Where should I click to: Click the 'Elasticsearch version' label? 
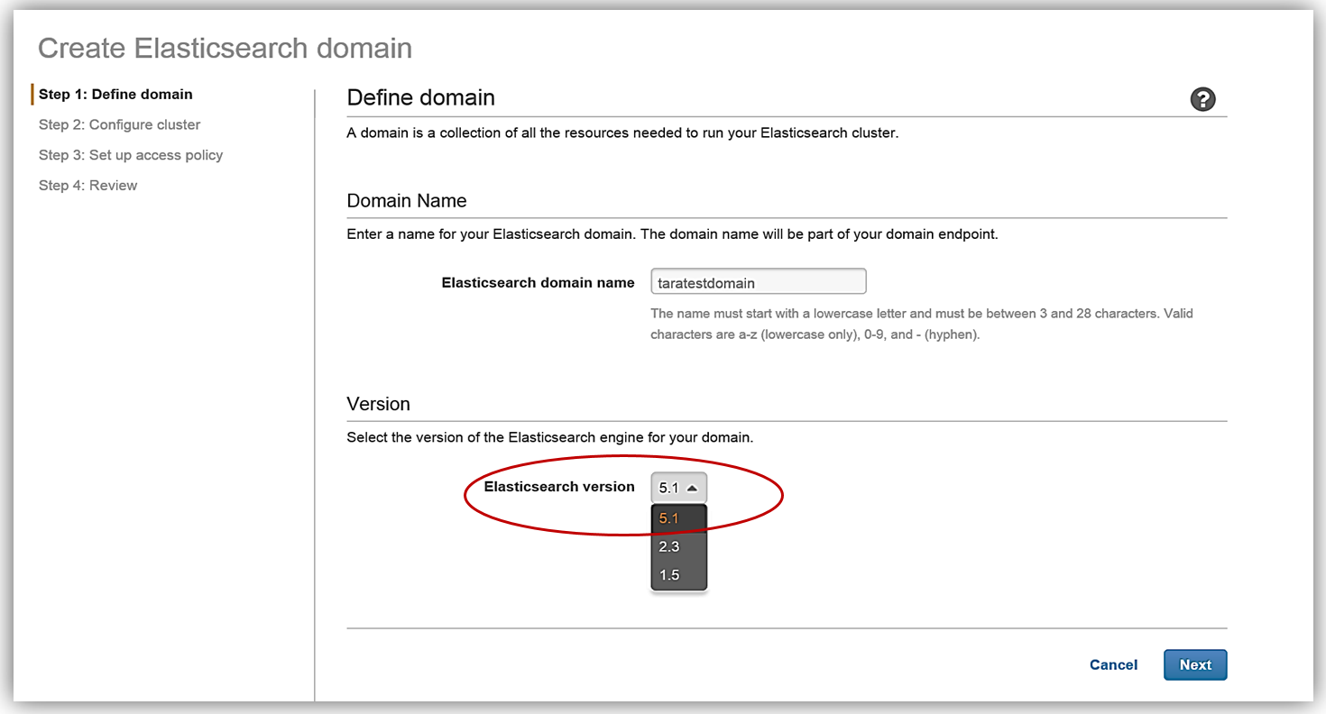[559, 487]
